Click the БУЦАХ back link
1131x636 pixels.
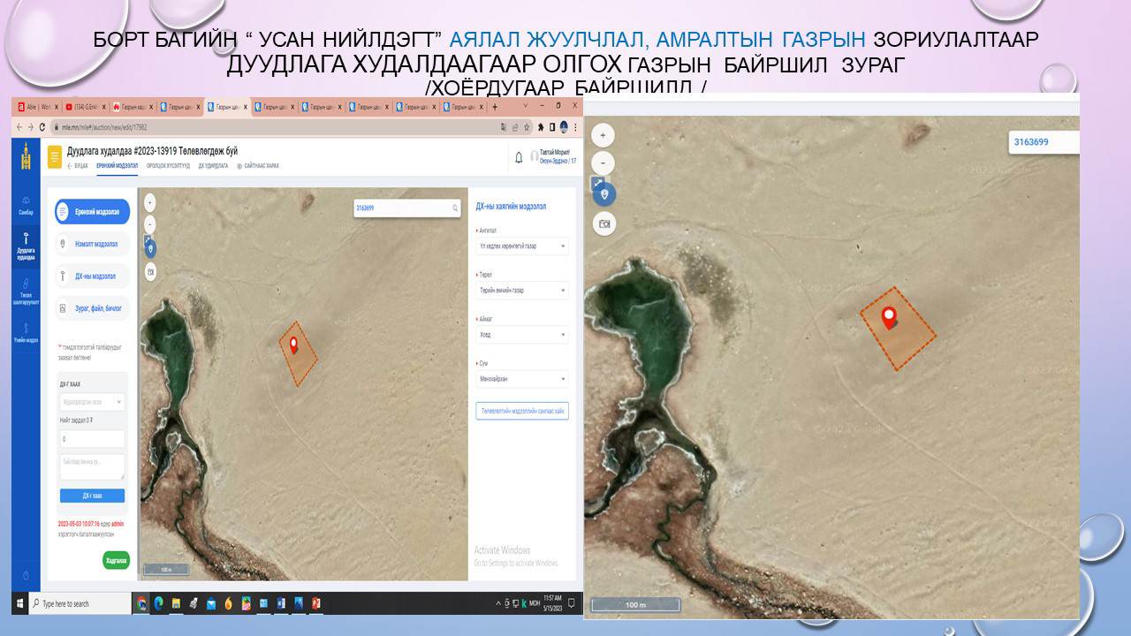(78, 165)
